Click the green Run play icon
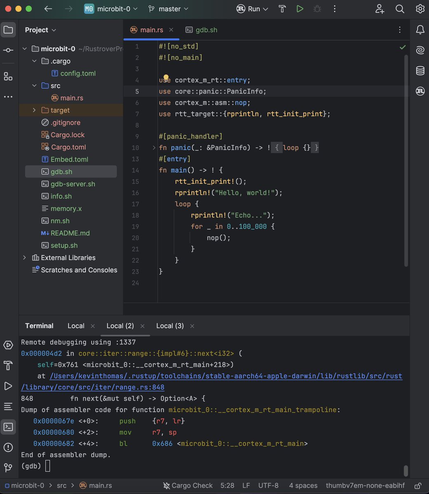The image size is (429, 494). click(x=300, y=9)
